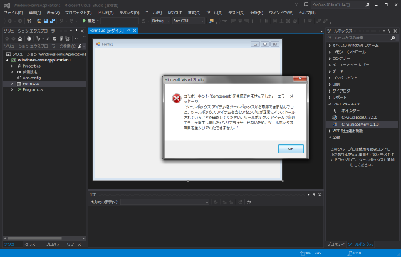
Task: Expand the Program.cs node in Solution Explorer
Action: pos(12,89)
